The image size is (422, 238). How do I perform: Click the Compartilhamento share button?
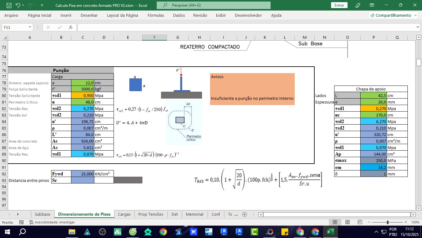(x=393, y=15)
